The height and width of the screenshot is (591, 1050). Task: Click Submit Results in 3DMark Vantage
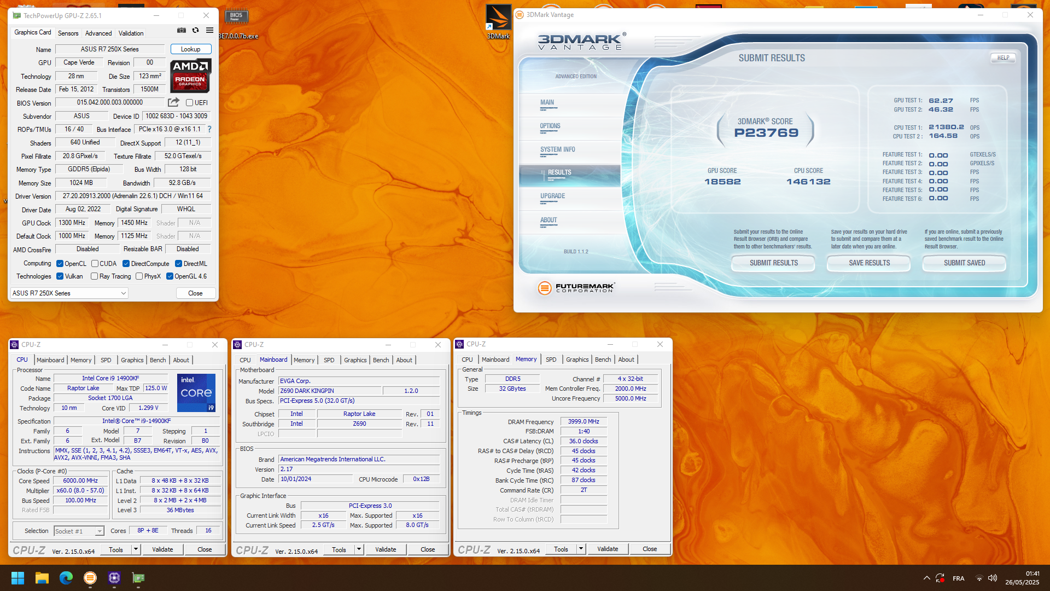(773, 263)
